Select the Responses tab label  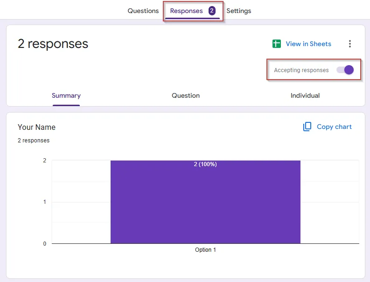pyautogui.click(x=186, y=11)
